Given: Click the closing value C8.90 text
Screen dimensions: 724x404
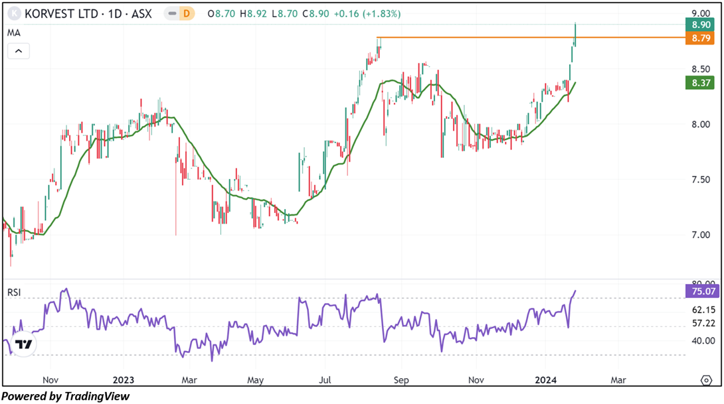Looking at the screenshot, I should coord(316,14).
